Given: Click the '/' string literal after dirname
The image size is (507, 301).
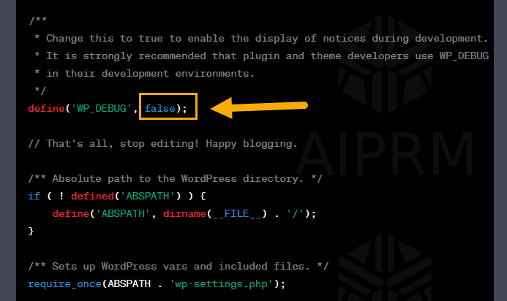Looking at the screenshot, I should pos(296,213).
